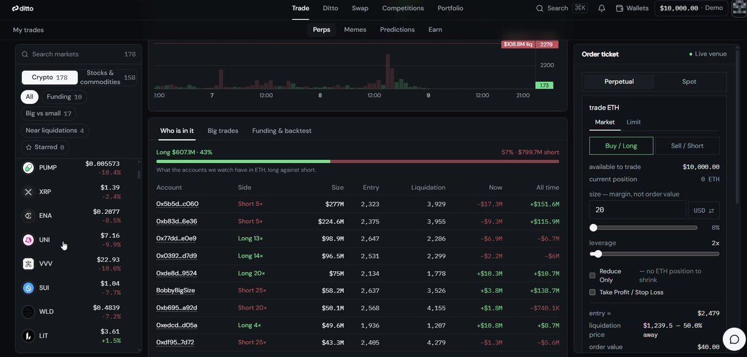
Task: Click the star icon in Starred filter
Action: pyautogui.click(x=29, y=147)
